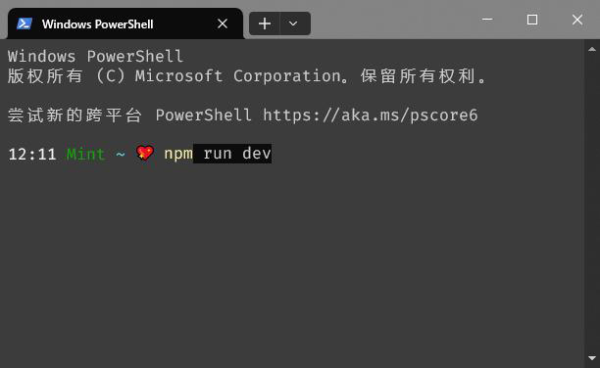This screenshot has width=600, height=368.
Task: Click the highlighted run dev suggestion
Action: click(x=232, y=154)
